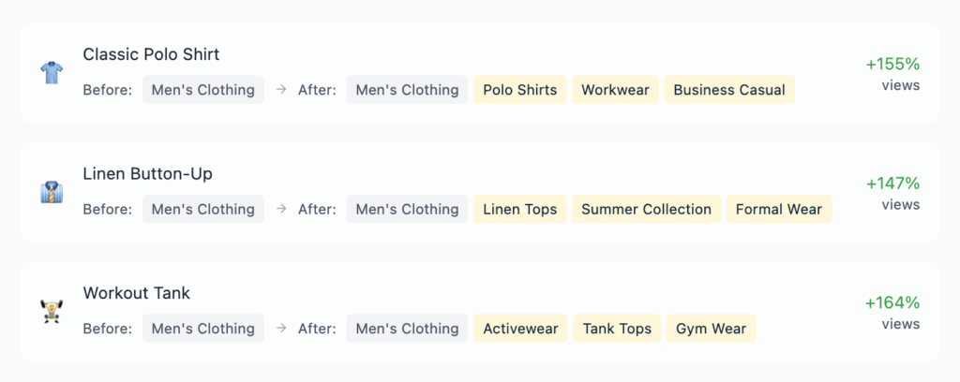Click the Summer Collection tag
The height and width of the screenshot is (382, 960).
click(x=647, y=209)
